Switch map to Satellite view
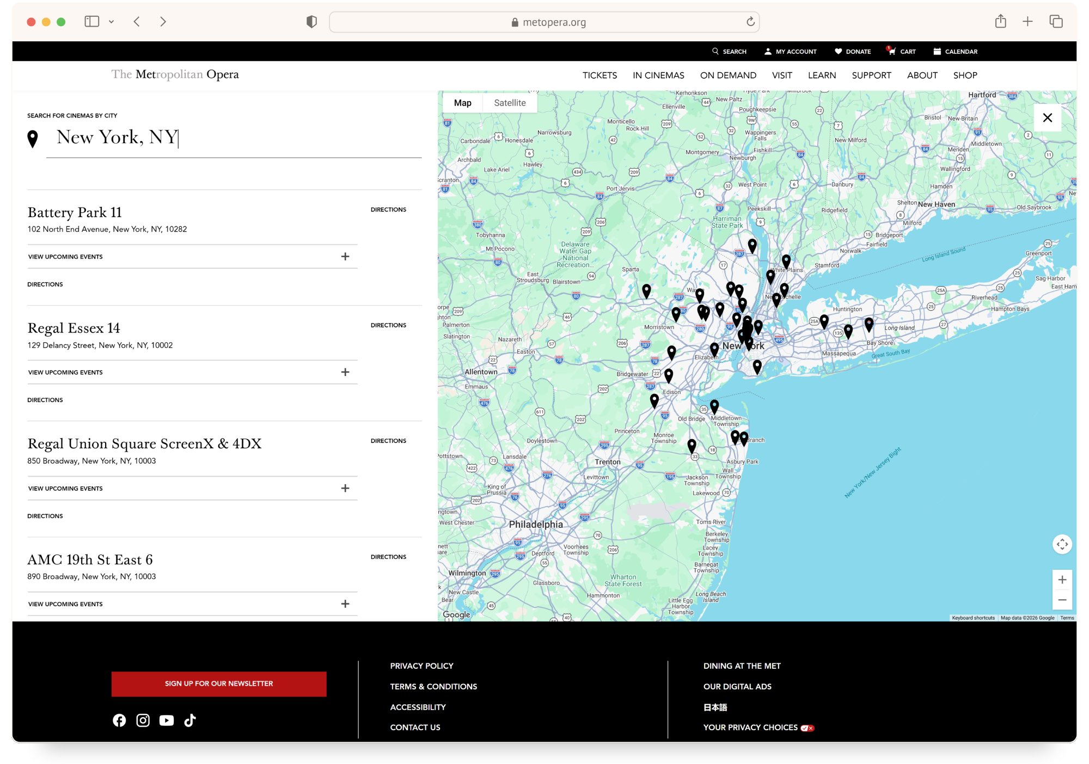 click(510, 103)
